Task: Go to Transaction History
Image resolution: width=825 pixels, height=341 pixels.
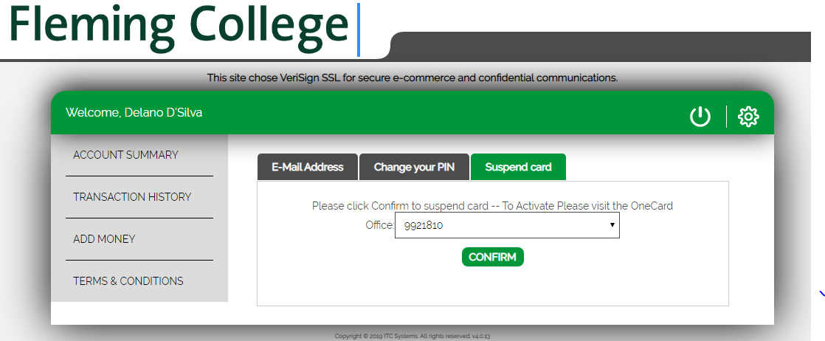Action: point(132,197)
